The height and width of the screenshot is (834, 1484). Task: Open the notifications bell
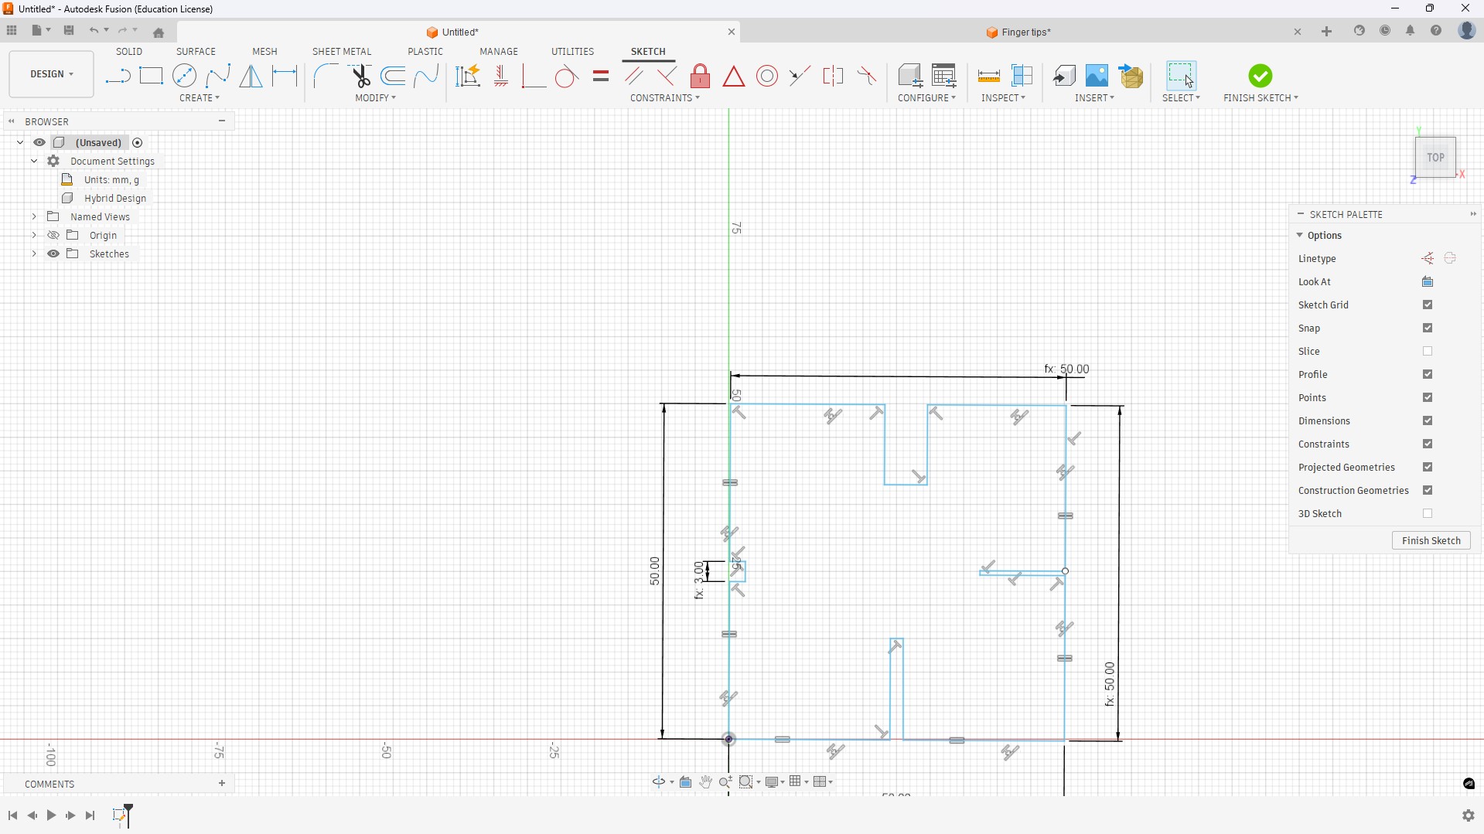tap(1411, 31)
